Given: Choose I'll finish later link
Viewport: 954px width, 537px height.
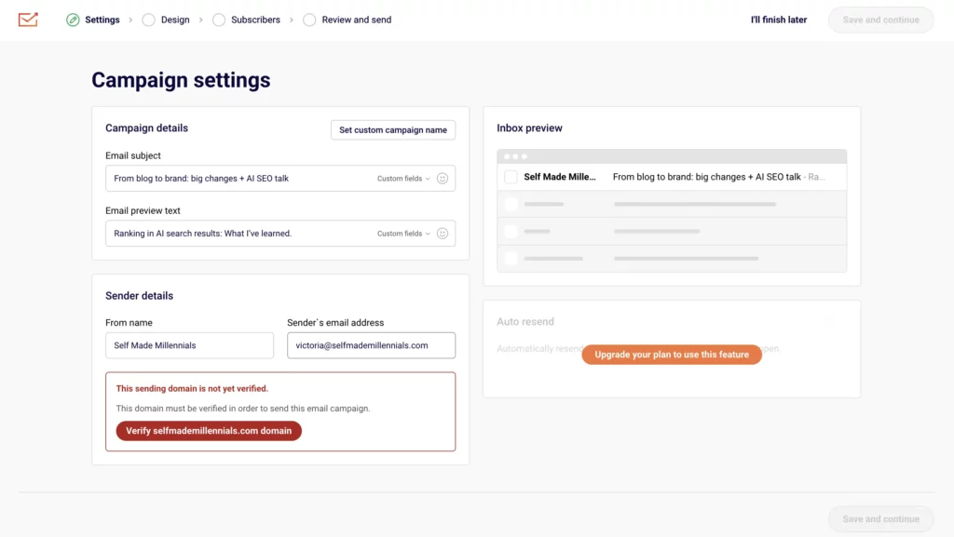Looking at the screenshot, I should coord(779,20).
